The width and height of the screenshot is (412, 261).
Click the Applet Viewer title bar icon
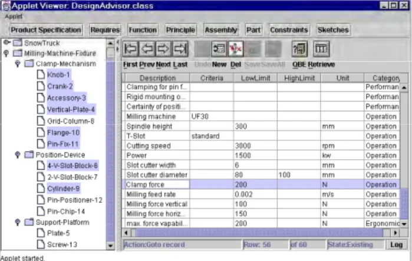click(x=6, y=5)
